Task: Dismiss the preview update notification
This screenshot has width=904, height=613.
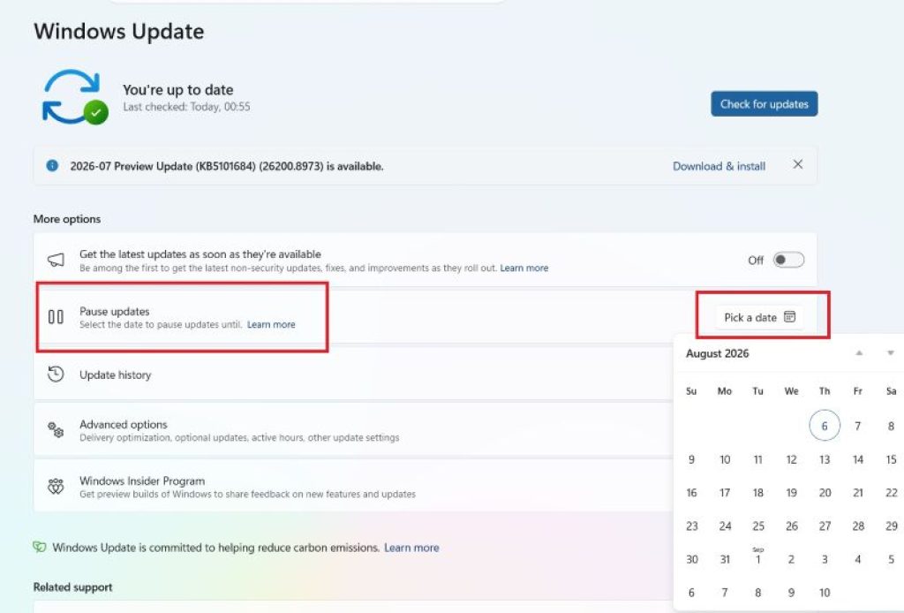Action: 797,165
